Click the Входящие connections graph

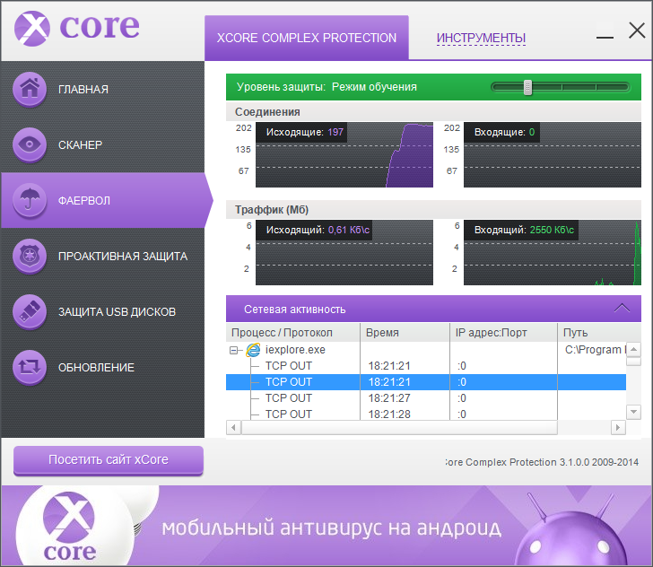click(x=553, y=154)
